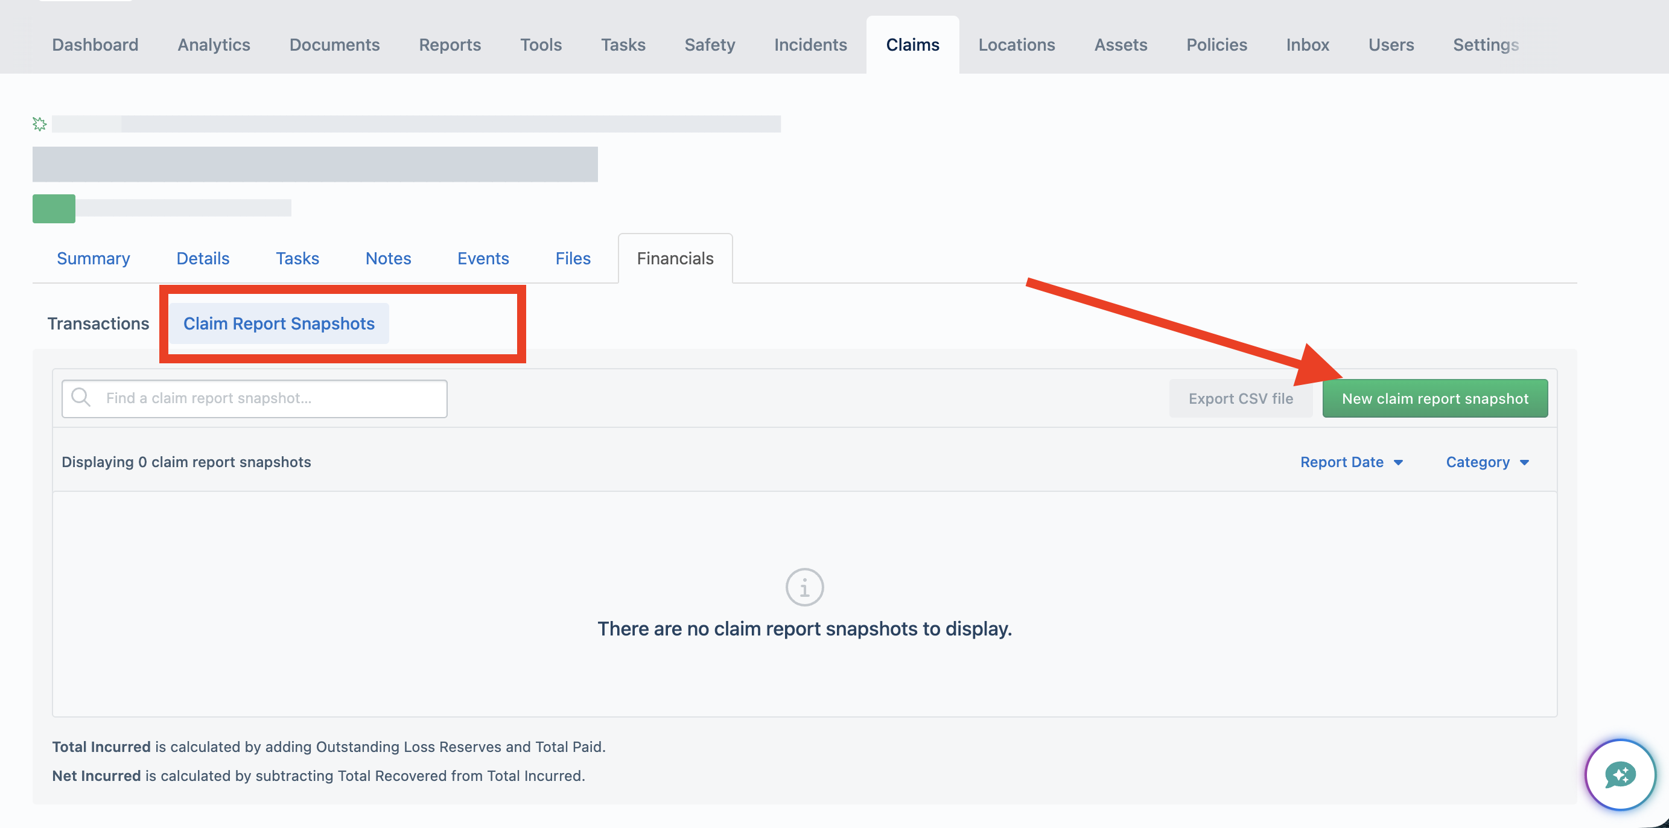Open the Summary tab of the claim
The height and width of the screenshot is (828, 1669).
pos(94,258)
